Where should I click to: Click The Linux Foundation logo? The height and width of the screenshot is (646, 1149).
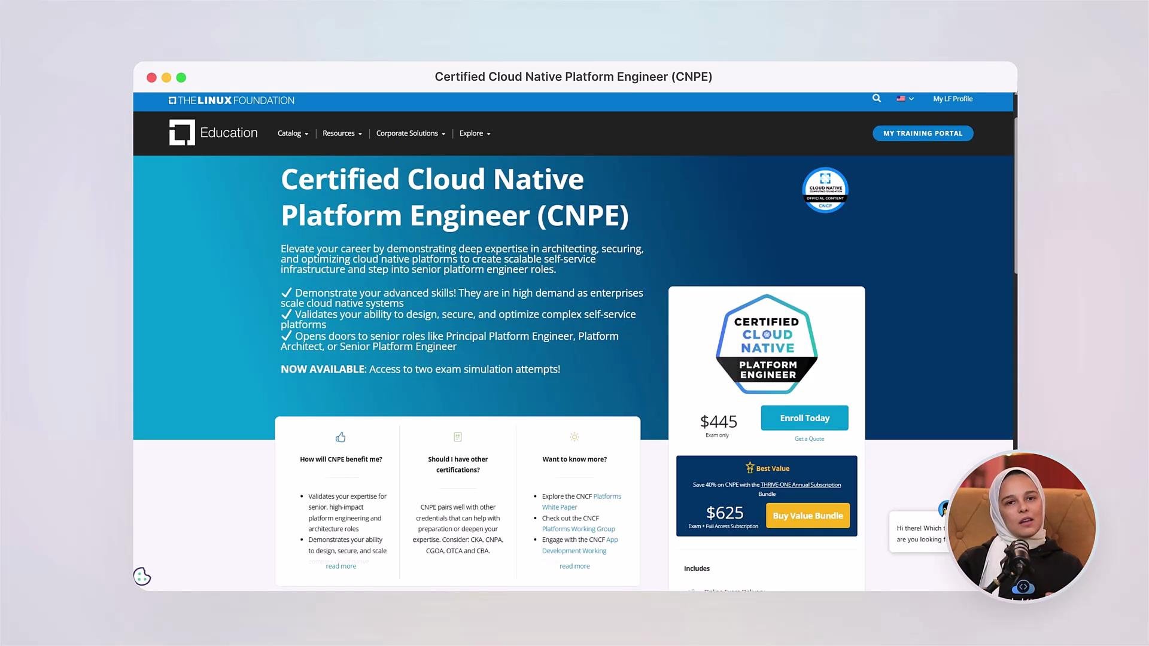coord(232,100)
